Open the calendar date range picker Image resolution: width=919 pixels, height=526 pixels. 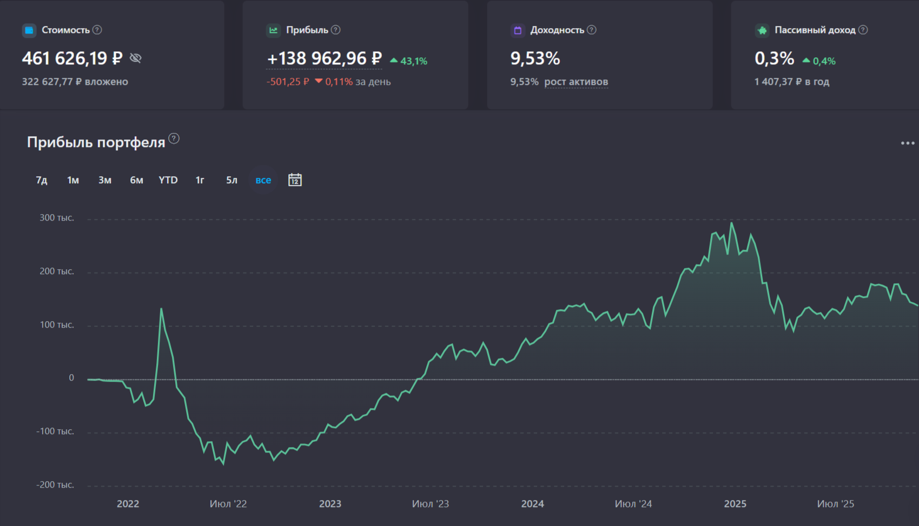[x=295, y=180]
